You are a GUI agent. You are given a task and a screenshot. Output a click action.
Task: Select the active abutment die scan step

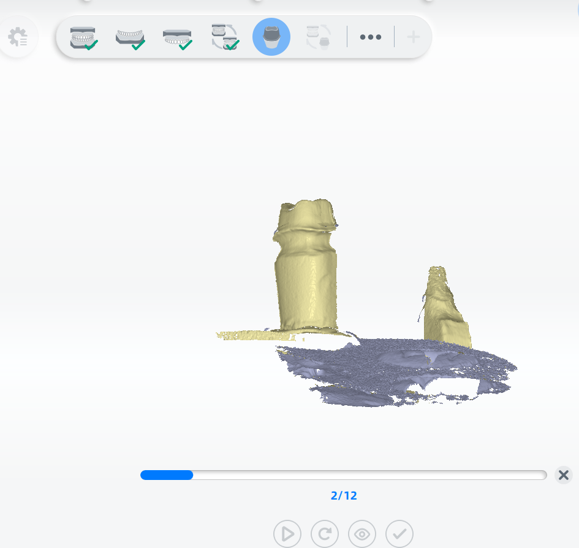pos(271,37)
